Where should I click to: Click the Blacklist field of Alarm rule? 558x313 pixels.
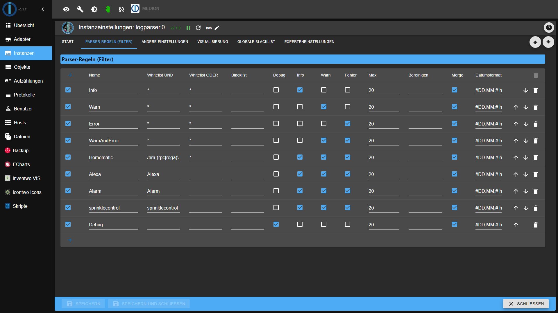(247, 191)
